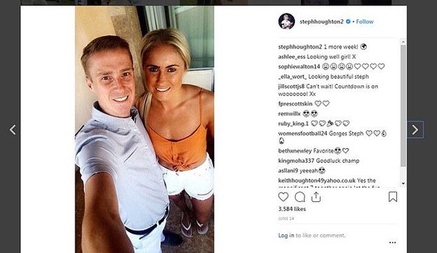Open stephhoughton2 profile picture avatar

coord(286,21)
